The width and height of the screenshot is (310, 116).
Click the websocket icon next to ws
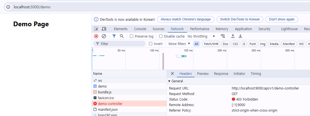(95, 81)
